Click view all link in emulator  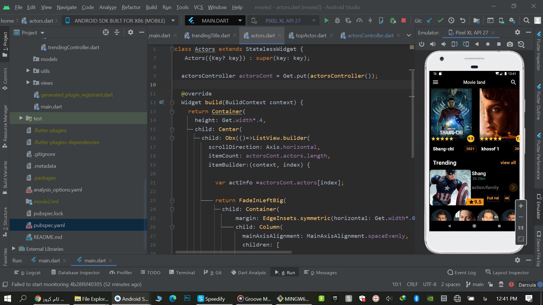coord(508,163)
